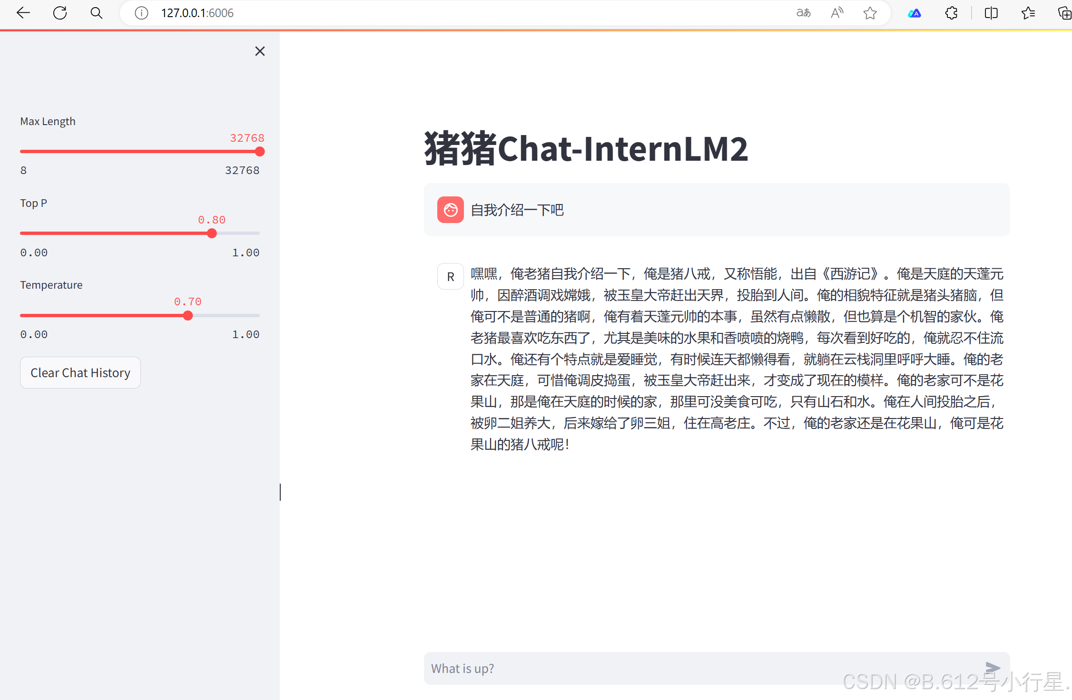Open the site information icon
Viewport: 1072px width, 700px height.
click(x=141, y=13)
